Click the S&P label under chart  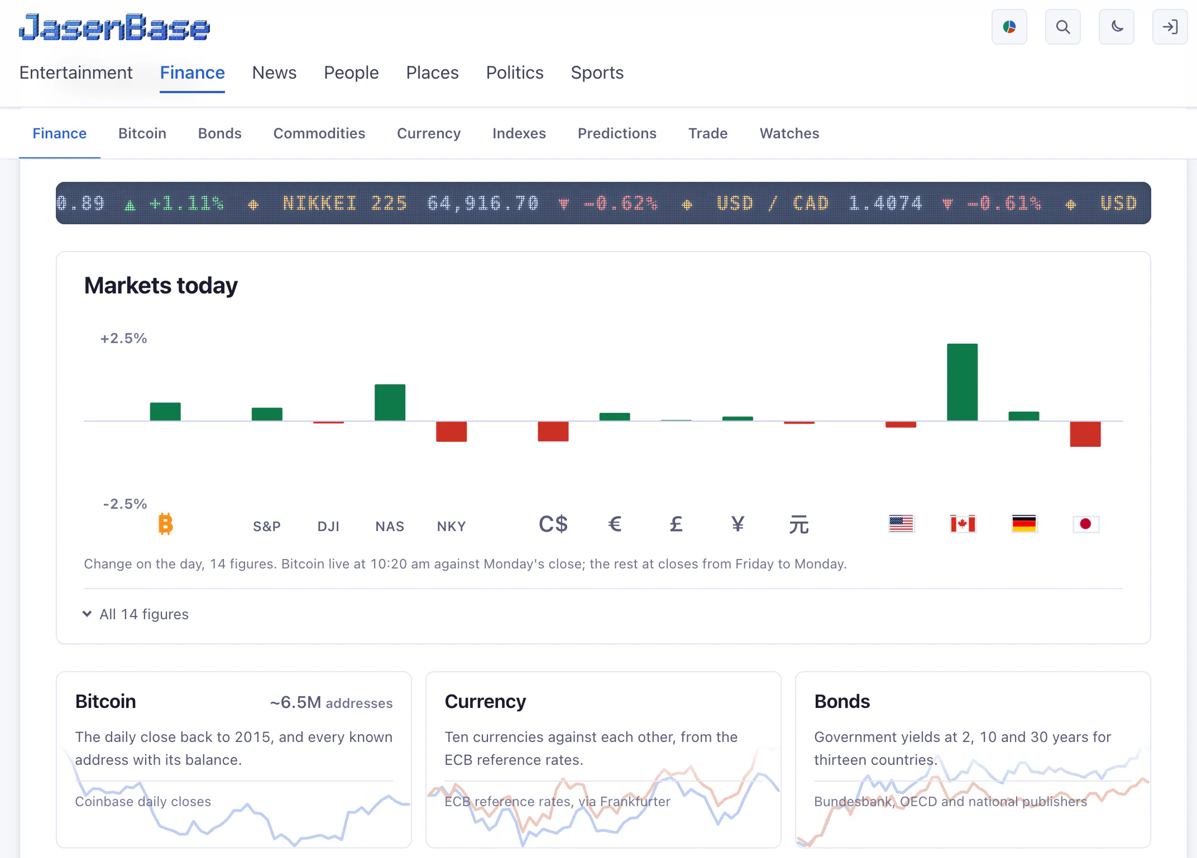[267, 526]
